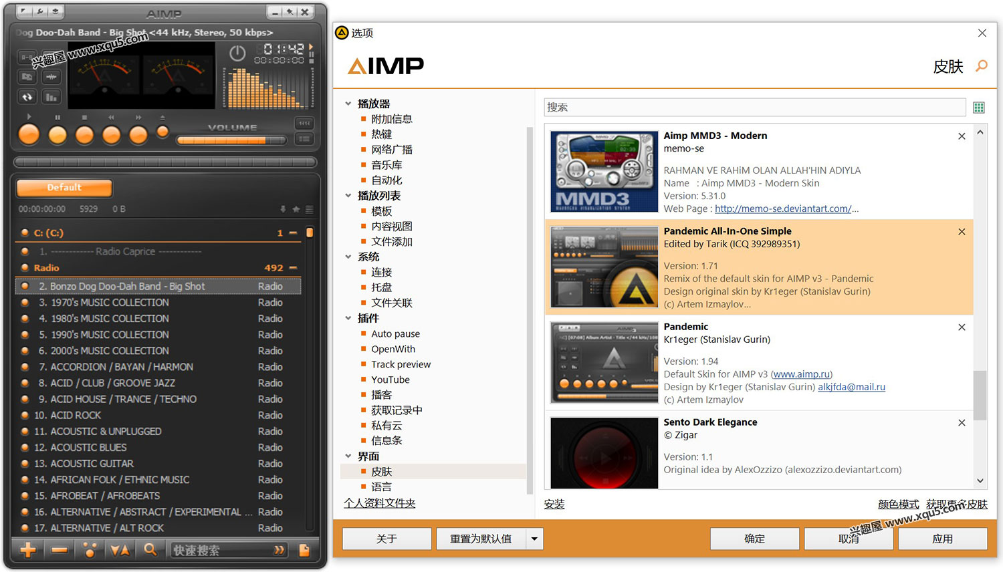Image resolution: width=1003 pixels, height=572 pixels.
Task: Click the skin search field 搜索
Action: [x=755, y=107]
